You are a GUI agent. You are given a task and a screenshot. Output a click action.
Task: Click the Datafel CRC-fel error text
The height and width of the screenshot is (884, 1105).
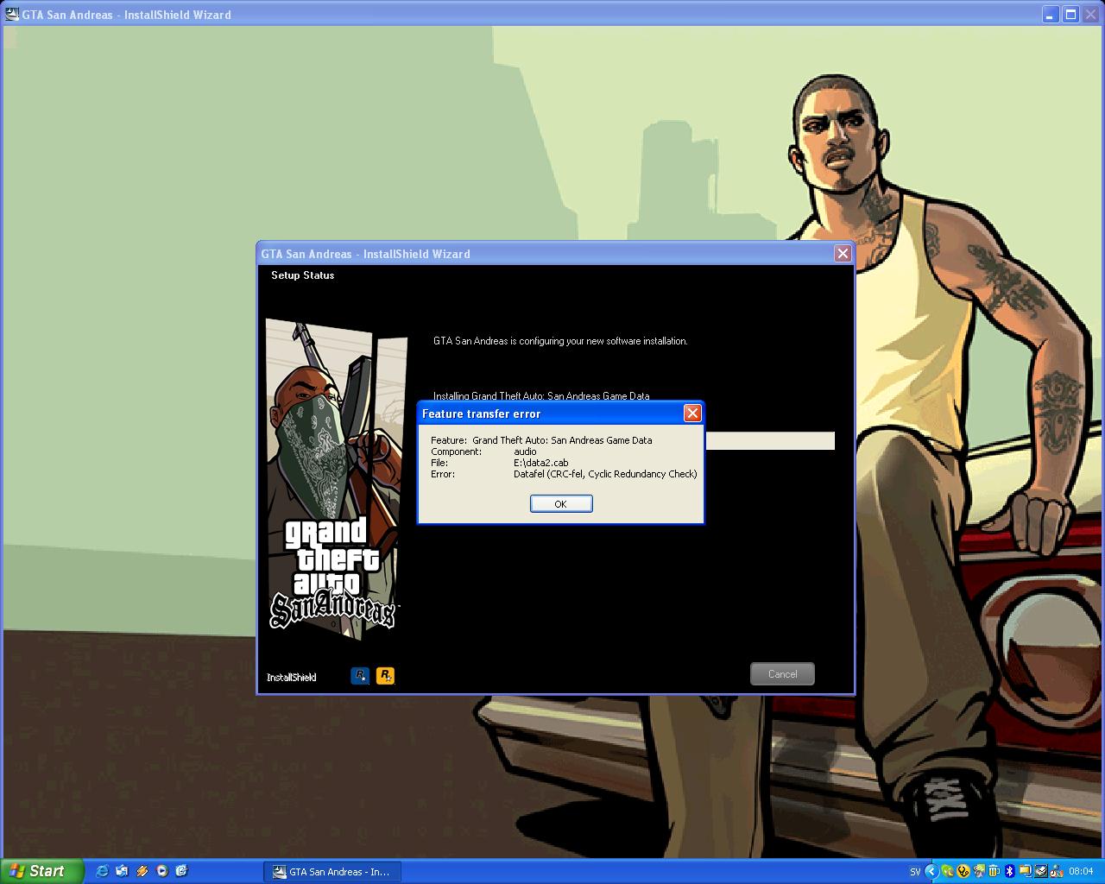pyautogui.click(x=605, y=474)
